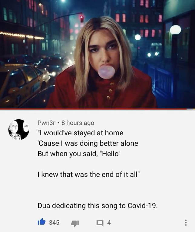Tap the video player to pause
Image resolution: width=195 pixels, height=232 pixels.
[x=97, y=54]
